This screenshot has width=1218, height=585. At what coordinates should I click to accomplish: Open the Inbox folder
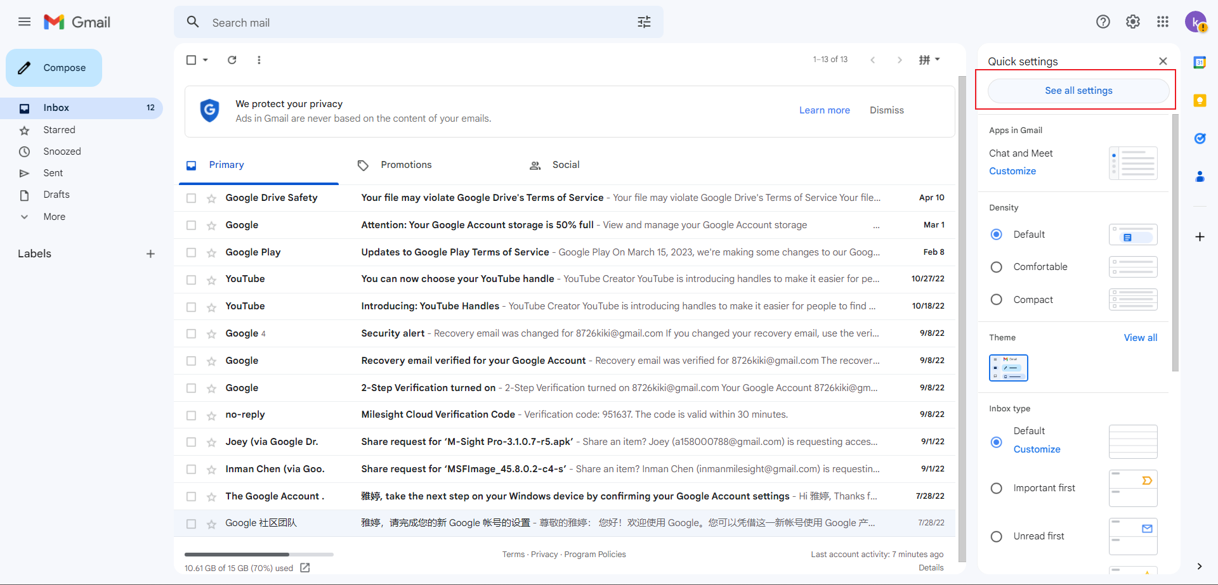pyautogui.click(x=81, y=108)
